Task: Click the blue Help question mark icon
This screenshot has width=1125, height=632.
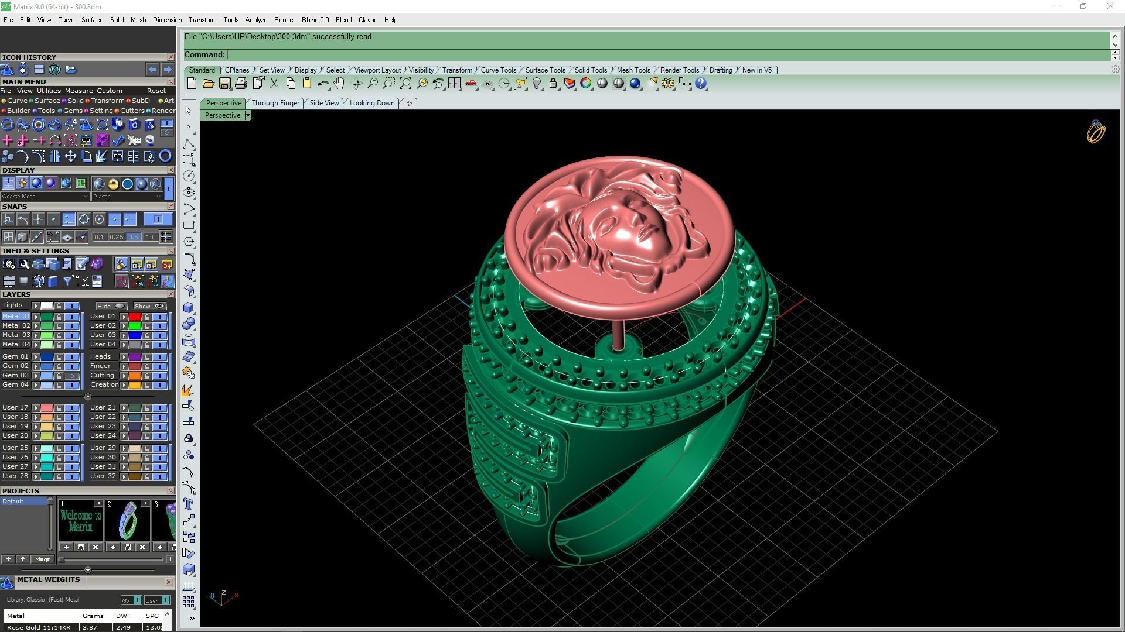Action: click(x=701, y=84)
